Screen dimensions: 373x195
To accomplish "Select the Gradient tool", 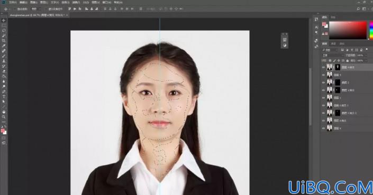I will click(x=4, y=76).
